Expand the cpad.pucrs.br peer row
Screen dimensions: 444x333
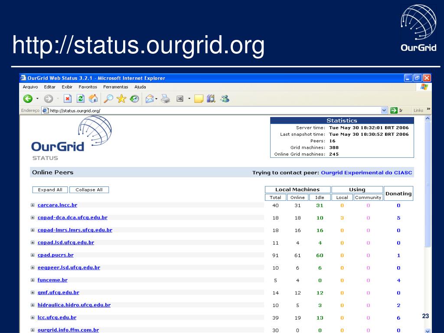(x=33, y=255)
